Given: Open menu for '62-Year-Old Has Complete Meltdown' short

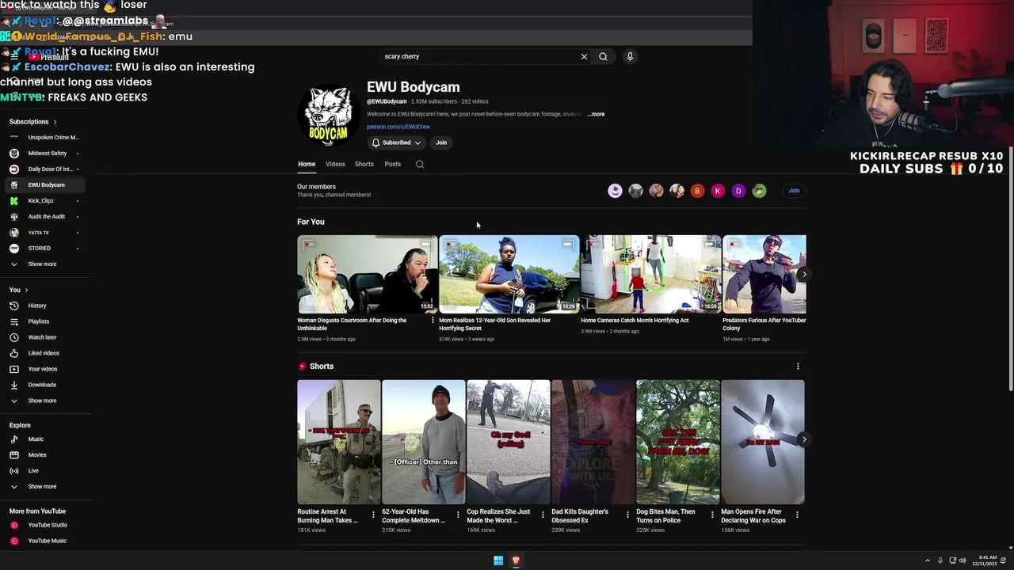Looking at the screenshot, I should tap(458, 515).
